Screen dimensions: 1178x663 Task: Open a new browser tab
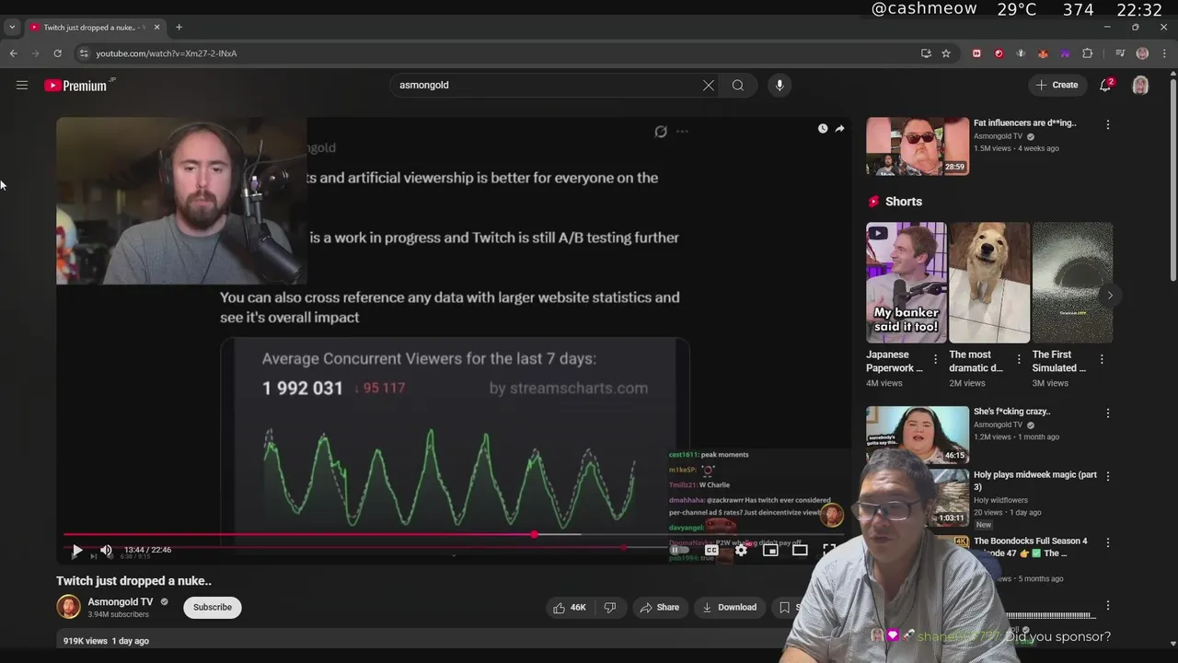179,28
